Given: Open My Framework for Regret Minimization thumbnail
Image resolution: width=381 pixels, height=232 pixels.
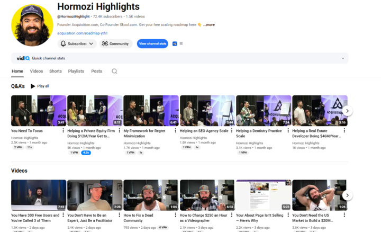Looking at the screenshot, I should click(151, 111).
